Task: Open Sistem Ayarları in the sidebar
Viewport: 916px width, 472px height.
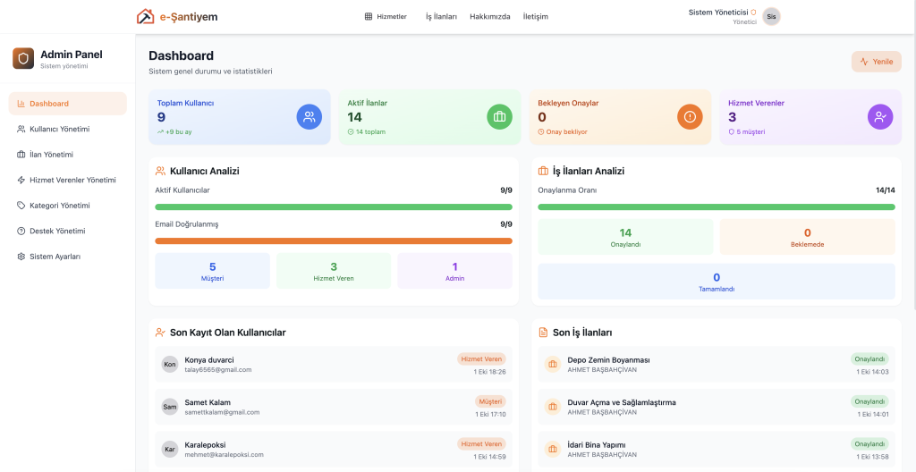Action: tap(55, 257)
